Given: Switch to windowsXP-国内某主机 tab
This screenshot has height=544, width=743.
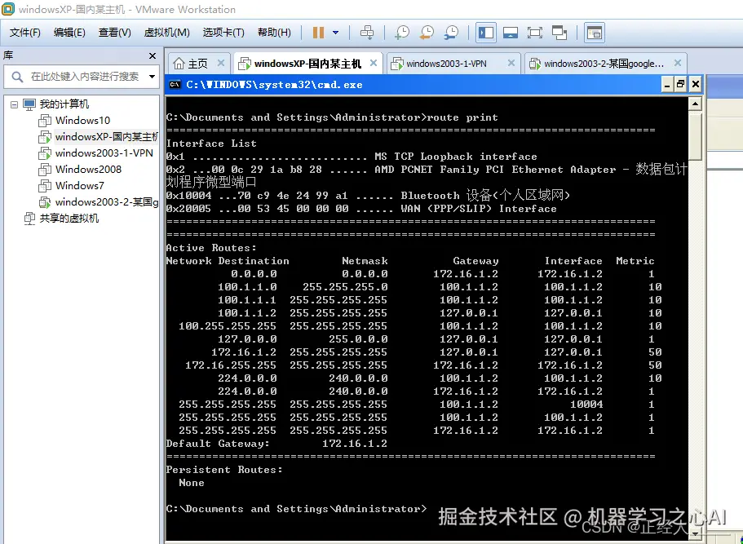Looking at the screenshot, I should pyautogui.click(x=307, y=64).
